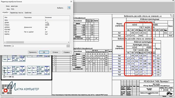Switch to the Атрибут tab
Viewport: 175px width, 98px height.
pyautogui.click(x=5, y=13)
